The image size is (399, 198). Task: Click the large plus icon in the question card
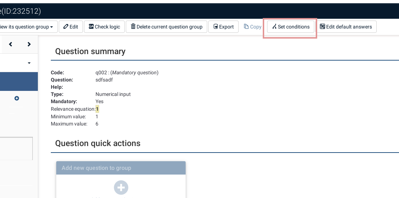click(x=121, y=188)
